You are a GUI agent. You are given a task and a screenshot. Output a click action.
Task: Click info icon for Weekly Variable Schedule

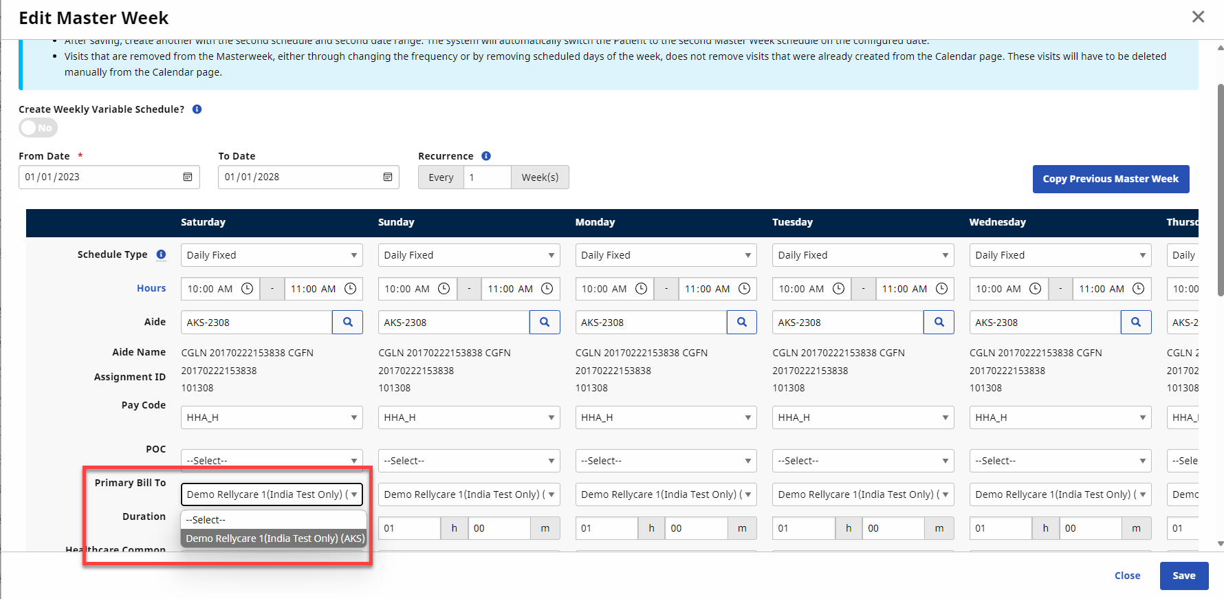pyautogui.click(x=197, y=109)
